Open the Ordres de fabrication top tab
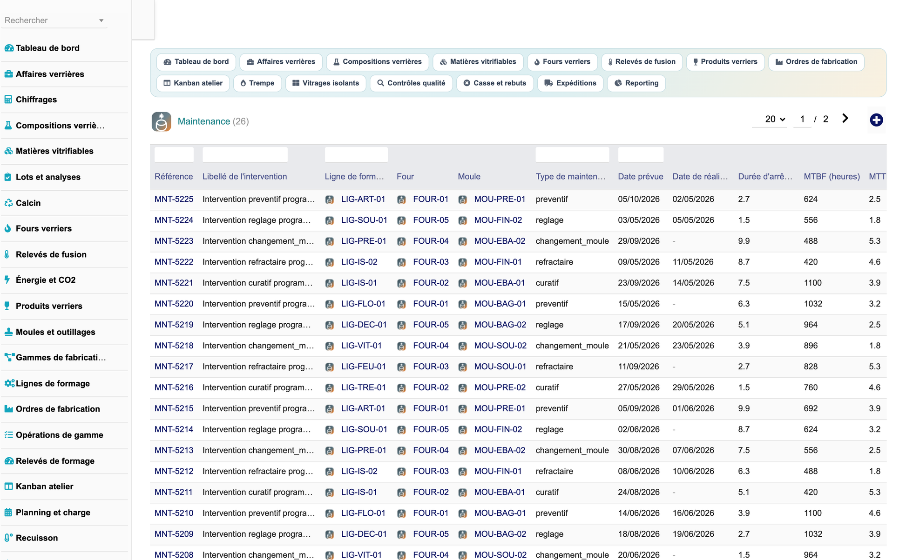The height and width of the screenshot is (560, 906). coord(817,62)
